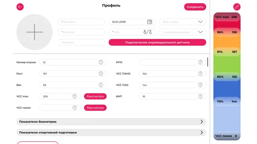Click the 96% red heart-rate zone
Screen dimensions: 257x144
(227, 32)
